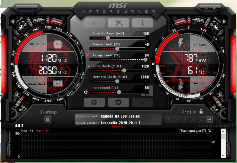237x163 pixels.
Task: Minimize the Afterburner window
Action: pyautogui.click(x=206, y=8)
